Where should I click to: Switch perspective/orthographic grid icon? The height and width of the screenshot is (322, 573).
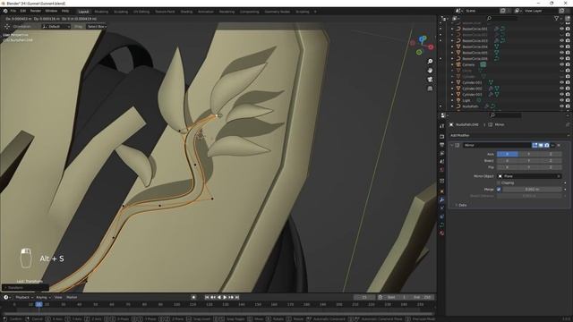tap(430, 89)
